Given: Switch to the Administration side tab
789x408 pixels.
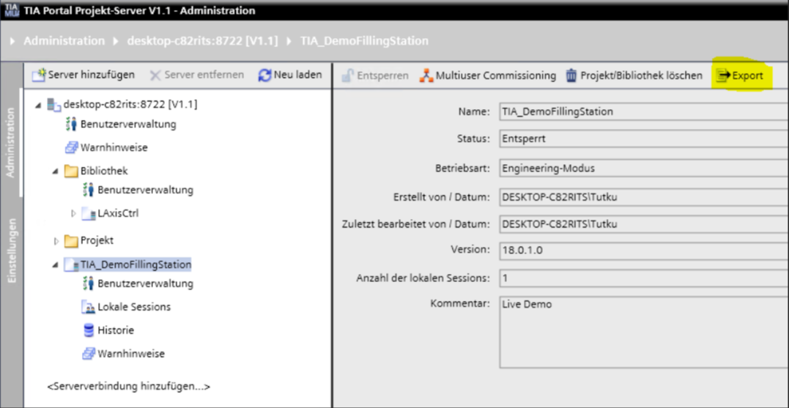Looking at the screenshot, I should [10, 142].
